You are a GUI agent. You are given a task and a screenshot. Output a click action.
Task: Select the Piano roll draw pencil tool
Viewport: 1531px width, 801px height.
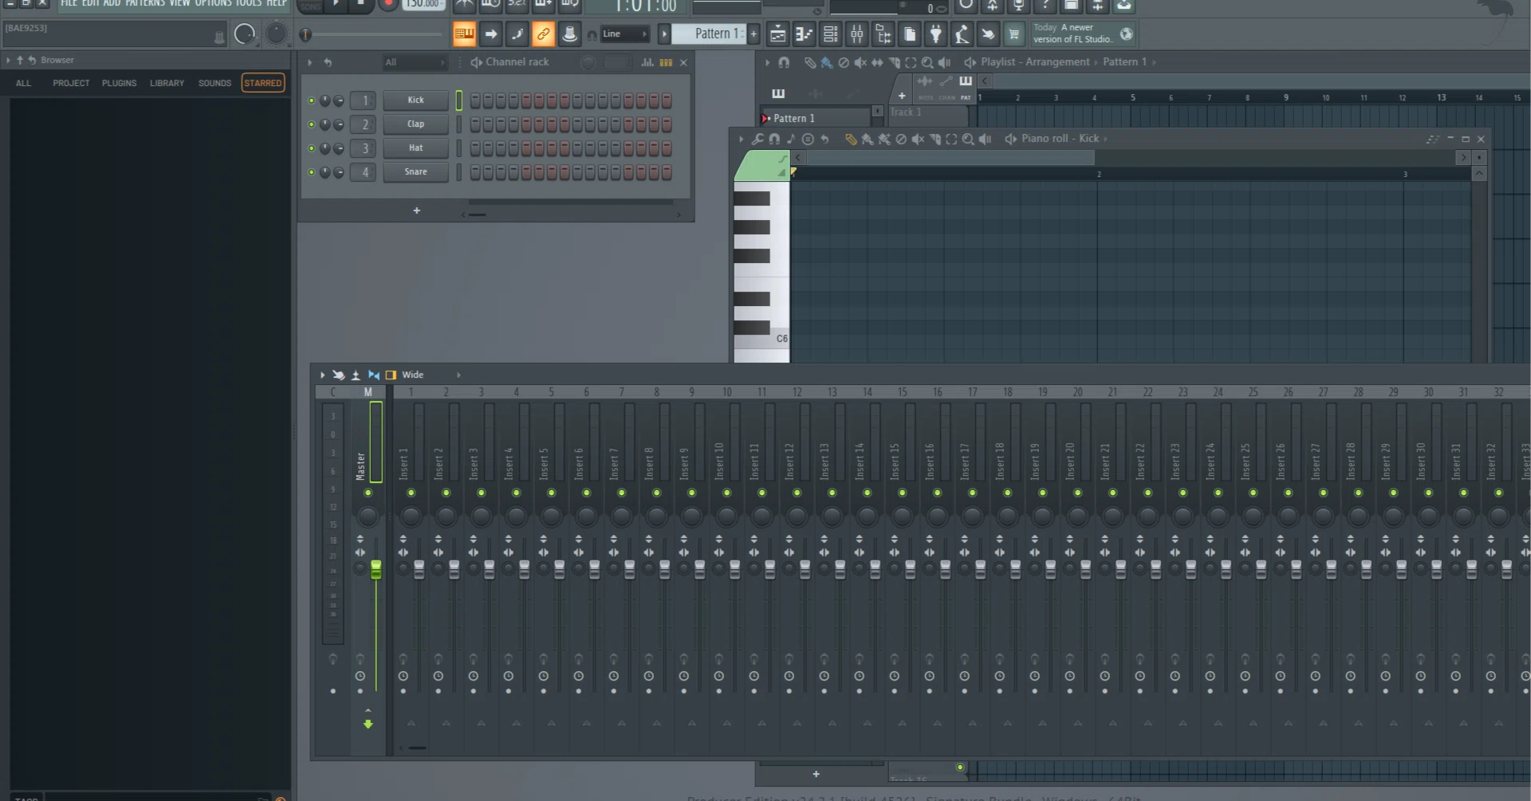pos(851,139)
